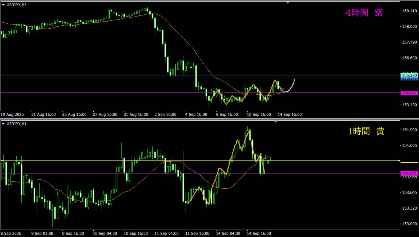
Task: Click the magenta 154.041 label on H4 chart
Action: [x=409, y=93]
